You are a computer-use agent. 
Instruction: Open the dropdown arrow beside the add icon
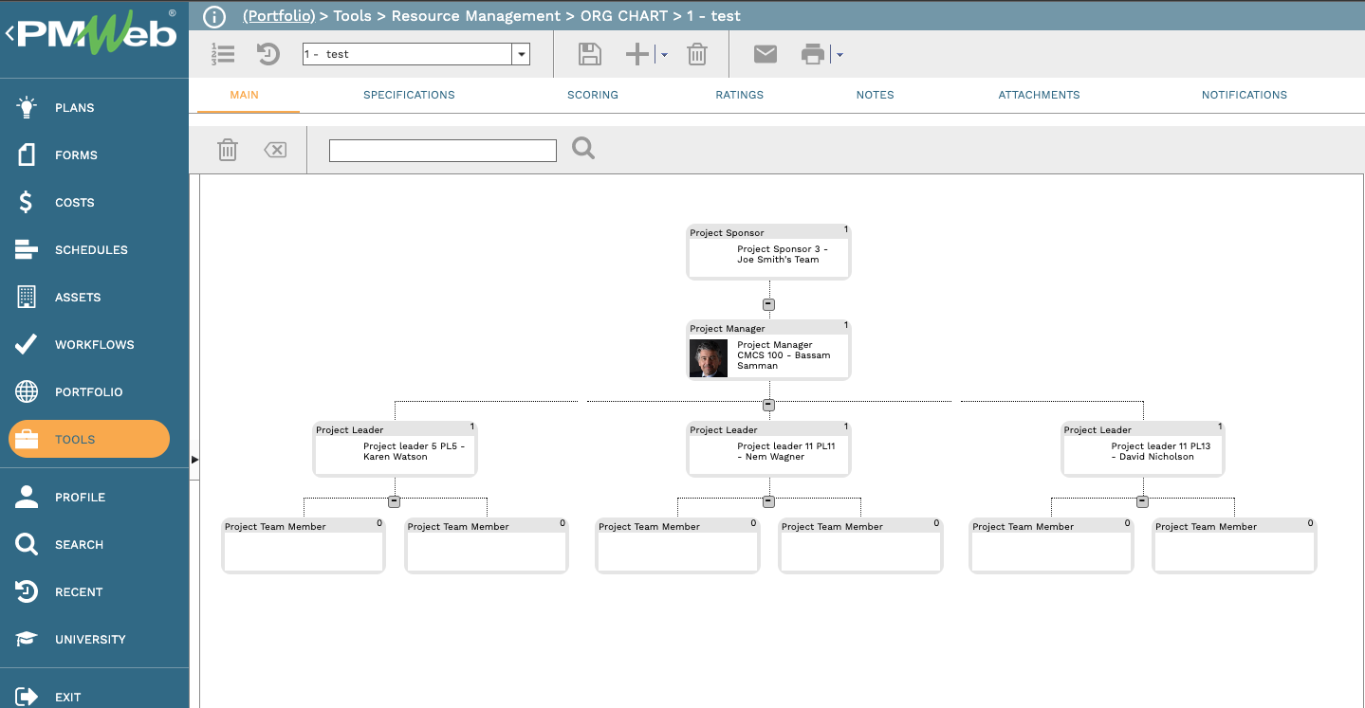(664, 55)
